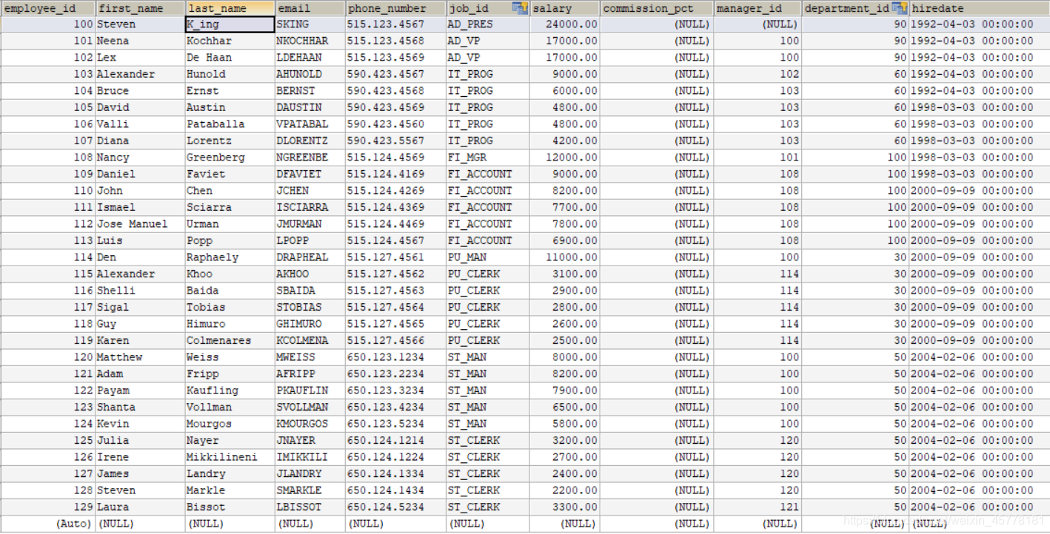The height and width of the screenshot is (534, 1050).
Task: Select the FI_MGR job id cell
Action: (488, 158)
